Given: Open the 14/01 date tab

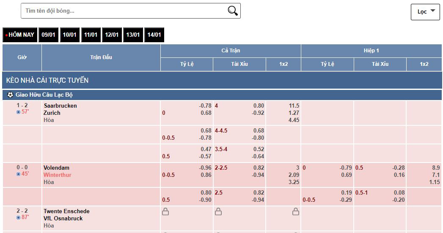Looking at the screenshot, I should [x=154, y=35].
